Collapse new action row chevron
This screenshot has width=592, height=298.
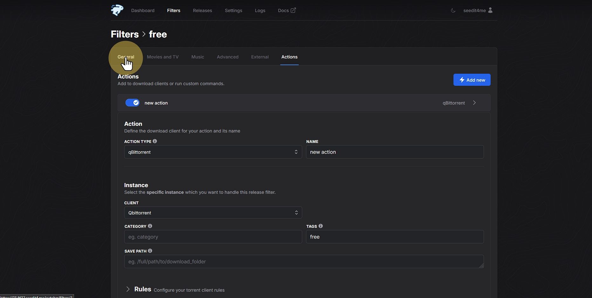[474, 103]
